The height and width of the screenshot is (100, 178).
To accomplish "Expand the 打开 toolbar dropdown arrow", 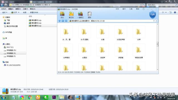I will pos(19,12).
